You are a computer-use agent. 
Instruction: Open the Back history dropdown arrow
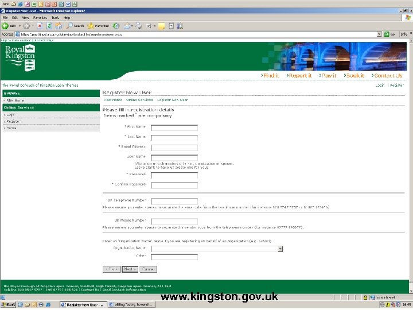pyautogui.click(x=20, y=26)
